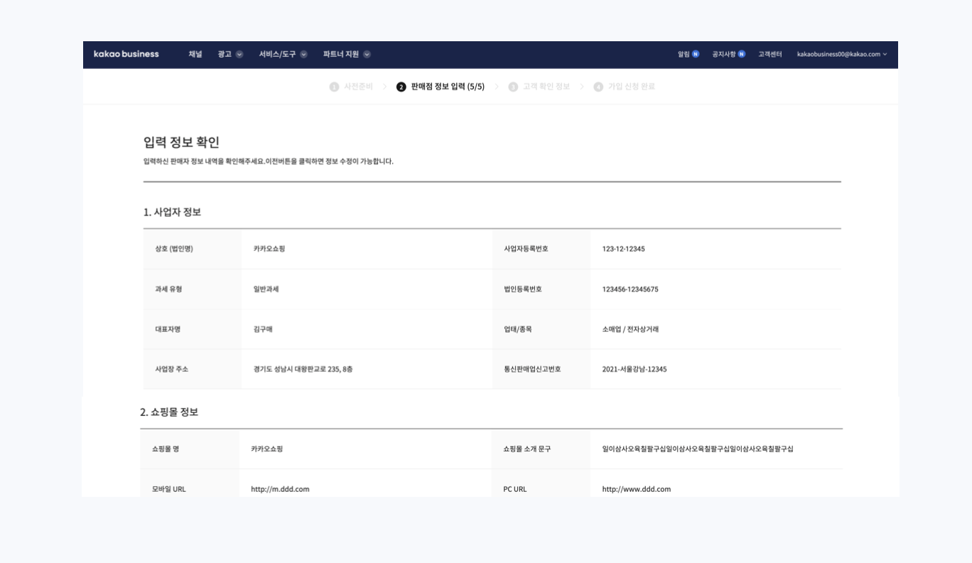Click the 쇼핑몰 소개 문구 value text
Viewport: 972px width, 563px height.
point(698,449)
